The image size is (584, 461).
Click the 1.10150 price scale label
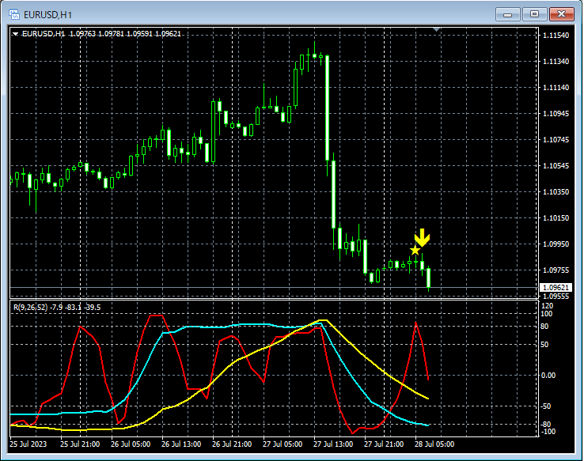tap(556, 217)
